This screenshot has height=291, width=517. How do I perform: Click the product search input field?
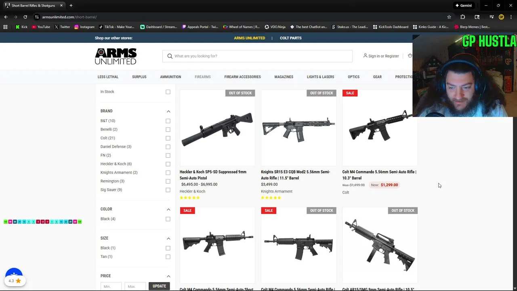(257, 56)
